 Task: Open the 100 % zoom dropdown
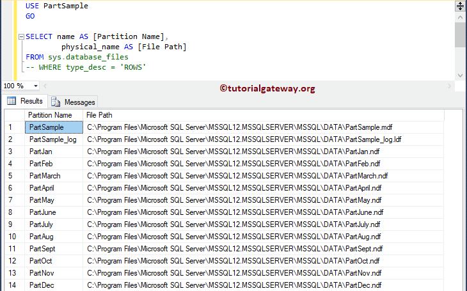click(x=35, y=86)
